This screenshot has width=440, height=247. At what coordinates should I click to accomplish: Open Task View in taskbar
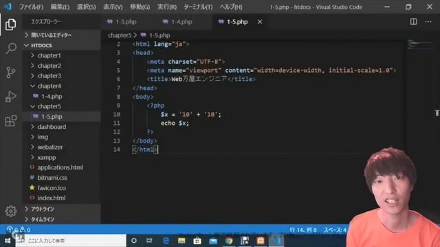pyautogui.click(x=149, y=241)
